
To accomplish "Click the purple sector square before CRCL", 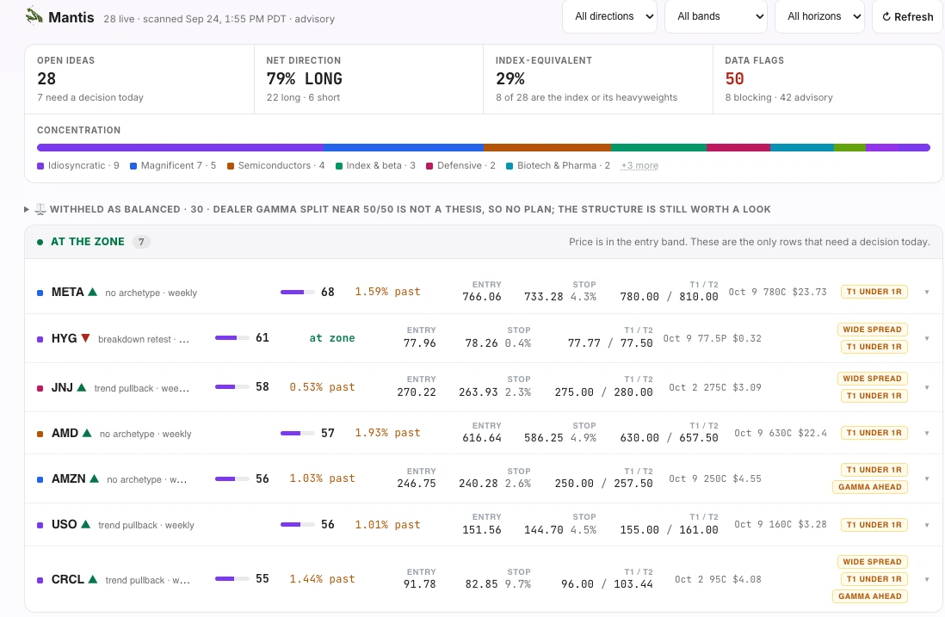I will coord(40,580).
